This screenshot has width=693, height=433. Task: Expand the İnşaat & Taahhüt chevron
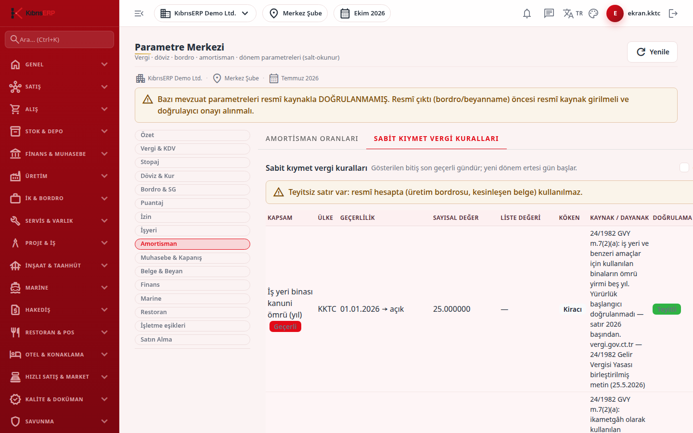(104, 266)
